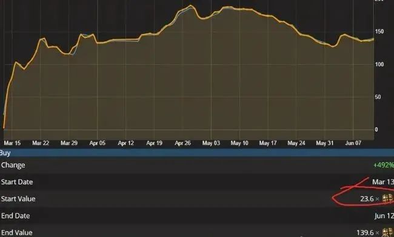Click the Apr 05 date label on axis
Image resolution: width=394 pixels, height=237 pixels.
98,143
